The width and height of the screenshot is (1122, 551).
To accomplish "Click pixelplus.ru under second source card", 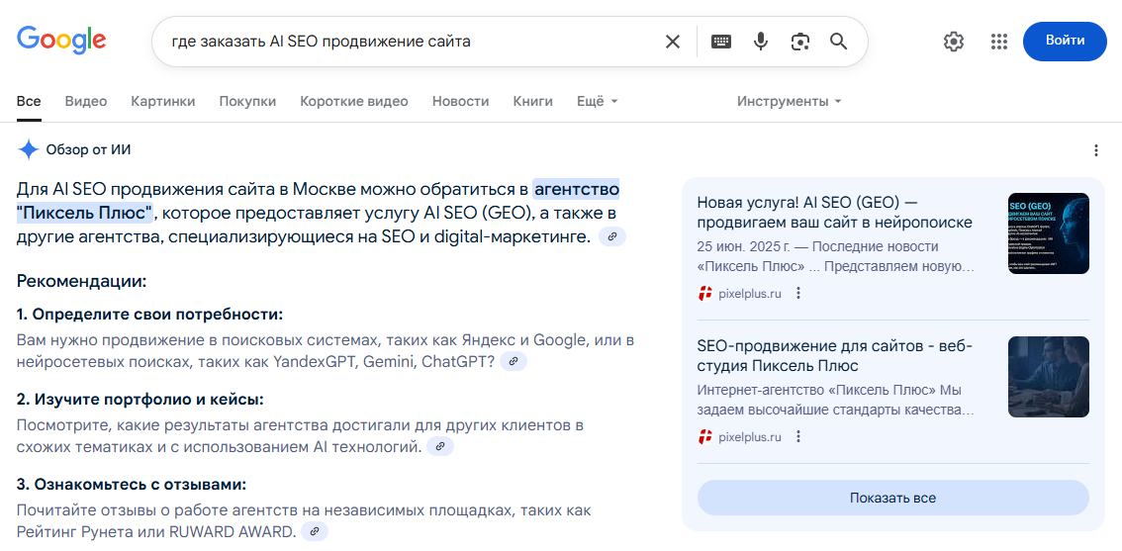I will tap(750, 436).
